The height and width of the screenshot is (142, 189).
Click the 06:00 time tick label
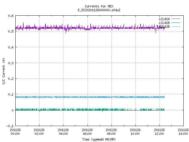[87, 134]
